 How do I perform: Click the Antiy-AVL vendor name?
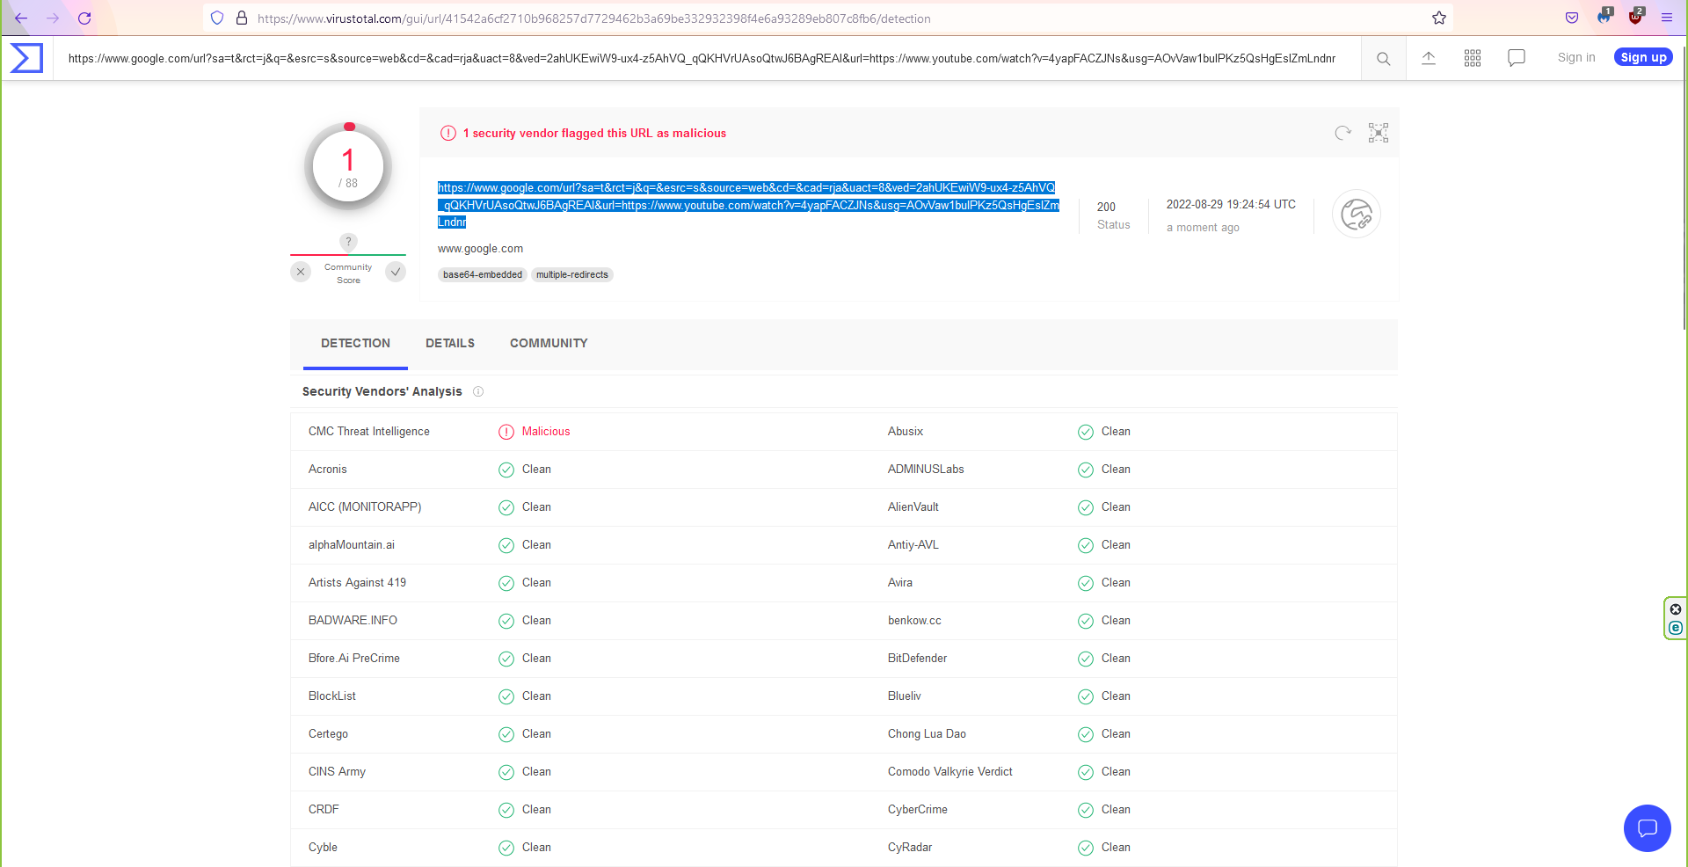(x=913, y=545)
